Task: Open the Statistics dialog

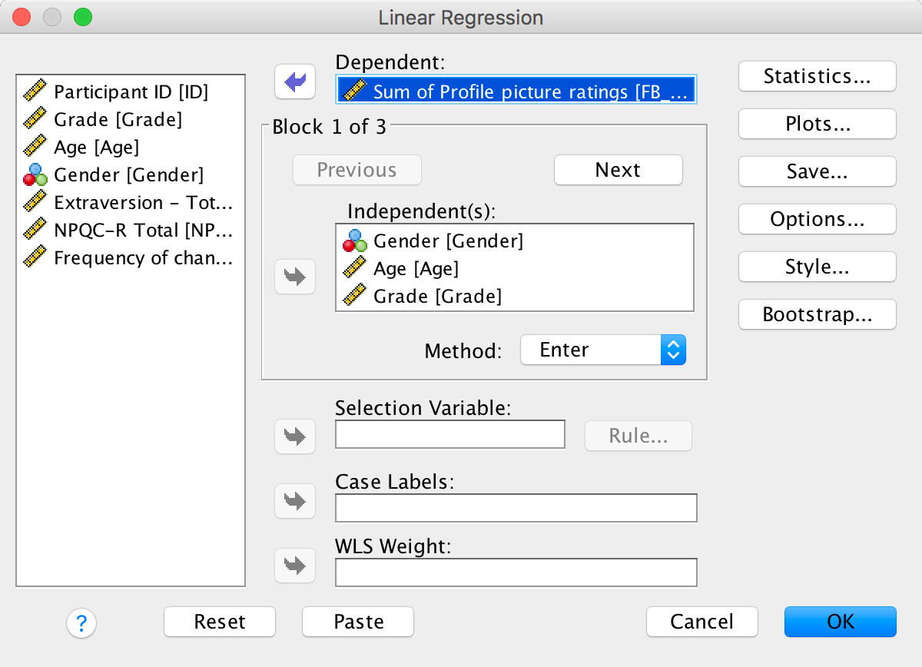Action: (x=817, y=76)
